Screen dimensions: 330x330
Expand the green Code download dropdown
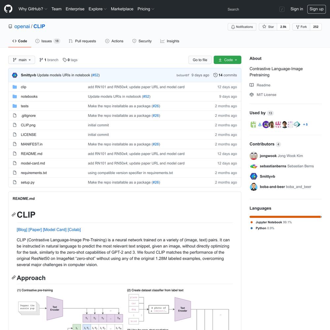click(227, 60)
